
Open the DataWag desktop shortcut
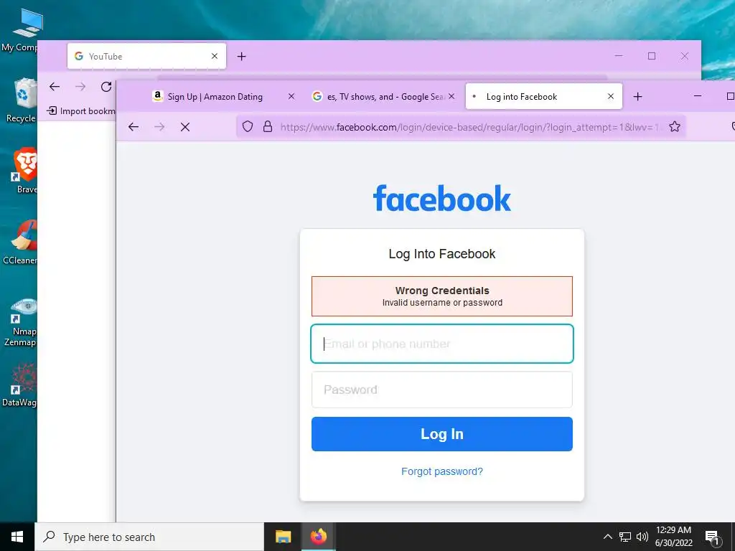point(19,385)
